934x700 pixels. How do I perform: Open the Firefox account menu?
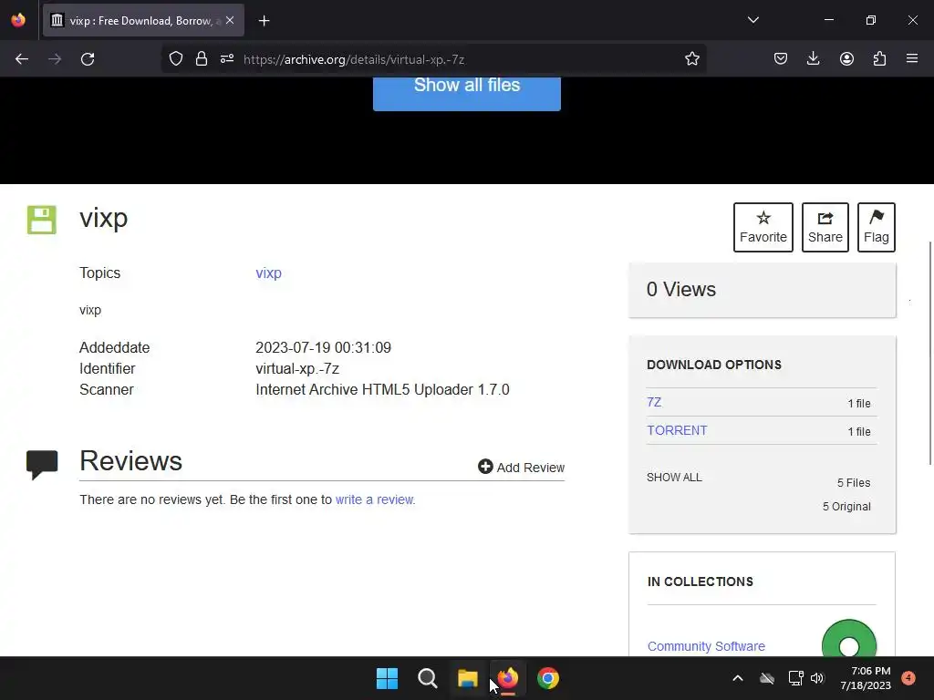point(846,59)
